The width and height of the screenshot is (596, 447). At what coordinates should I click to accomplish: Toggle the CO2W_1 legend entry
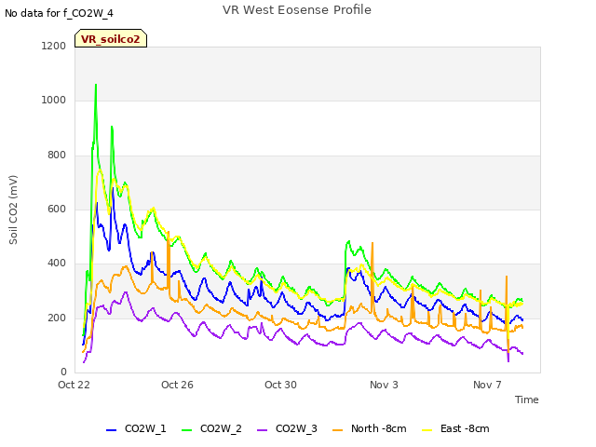tap(136, 428)
